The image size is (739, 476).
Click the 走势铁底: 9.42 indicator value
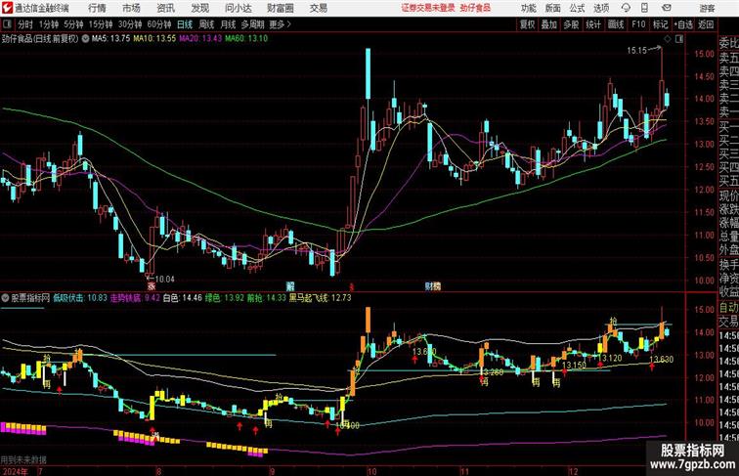(135, 298)
